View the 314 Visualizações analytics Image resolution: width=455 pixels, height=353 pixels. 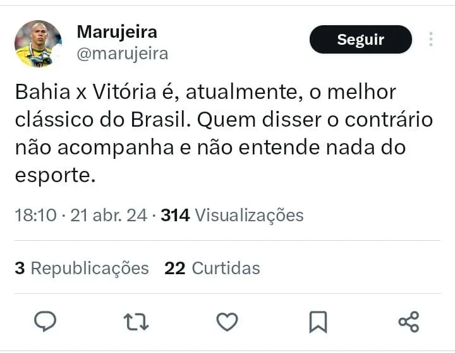248,215
